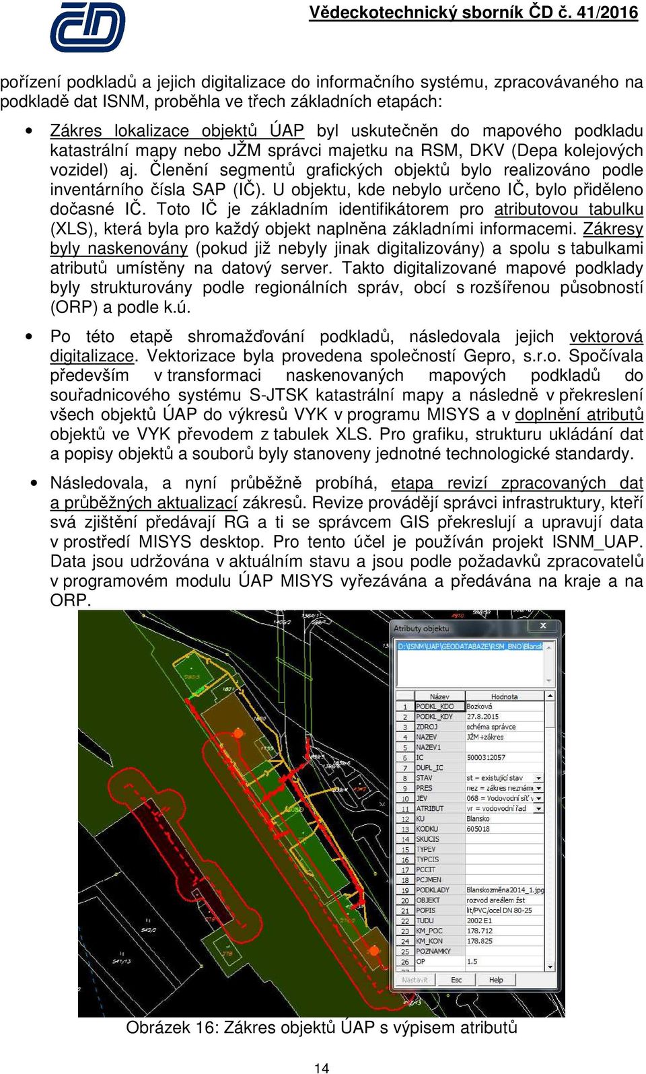Image resolution: width=646 pixels, height=1074 pixels.
Task: Select the highlighted geodatabase path entry
Action: (x=469, y=646)
